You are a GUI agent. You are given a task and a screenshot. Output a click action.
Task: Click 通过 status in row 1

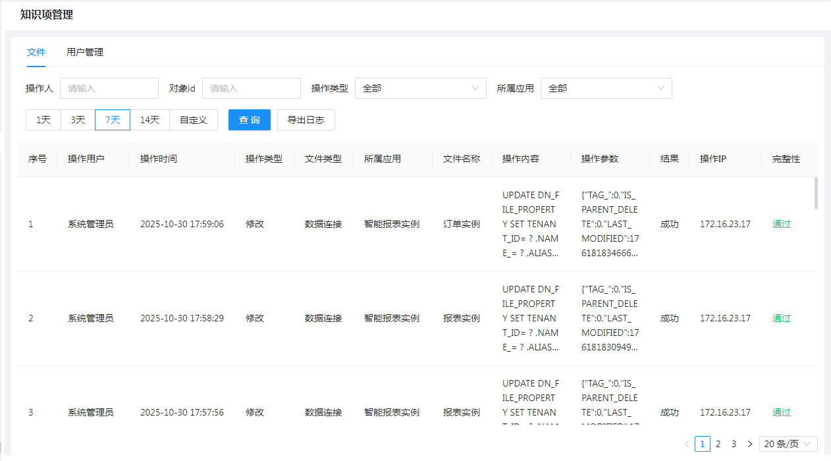pyautogui.click(x=782, y=224)
